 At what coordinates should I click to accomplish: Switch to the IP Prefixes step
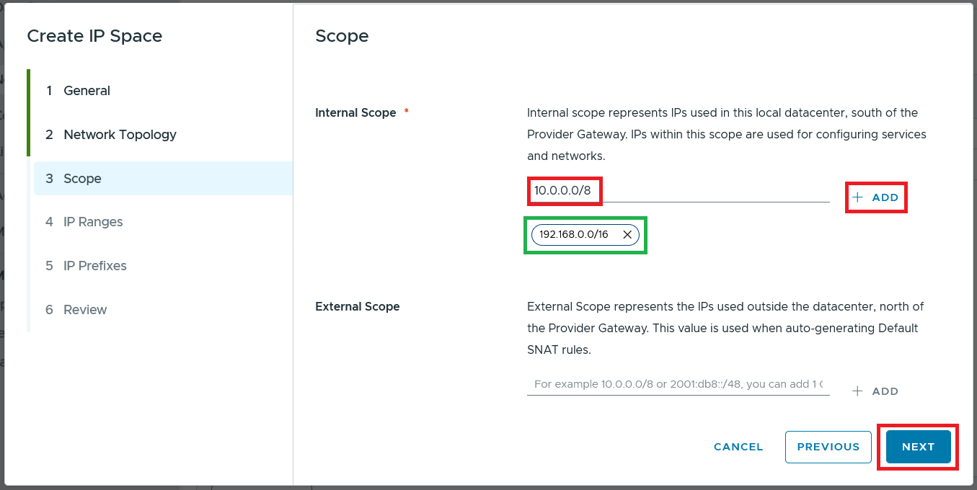pyautogui.click(x=94, y=266)
